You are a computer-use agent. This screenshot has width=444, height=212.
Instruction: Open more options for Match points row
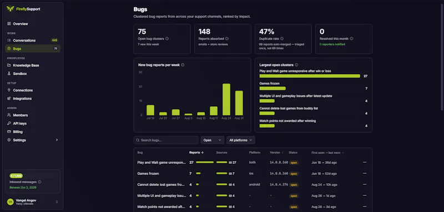[365, 206]
